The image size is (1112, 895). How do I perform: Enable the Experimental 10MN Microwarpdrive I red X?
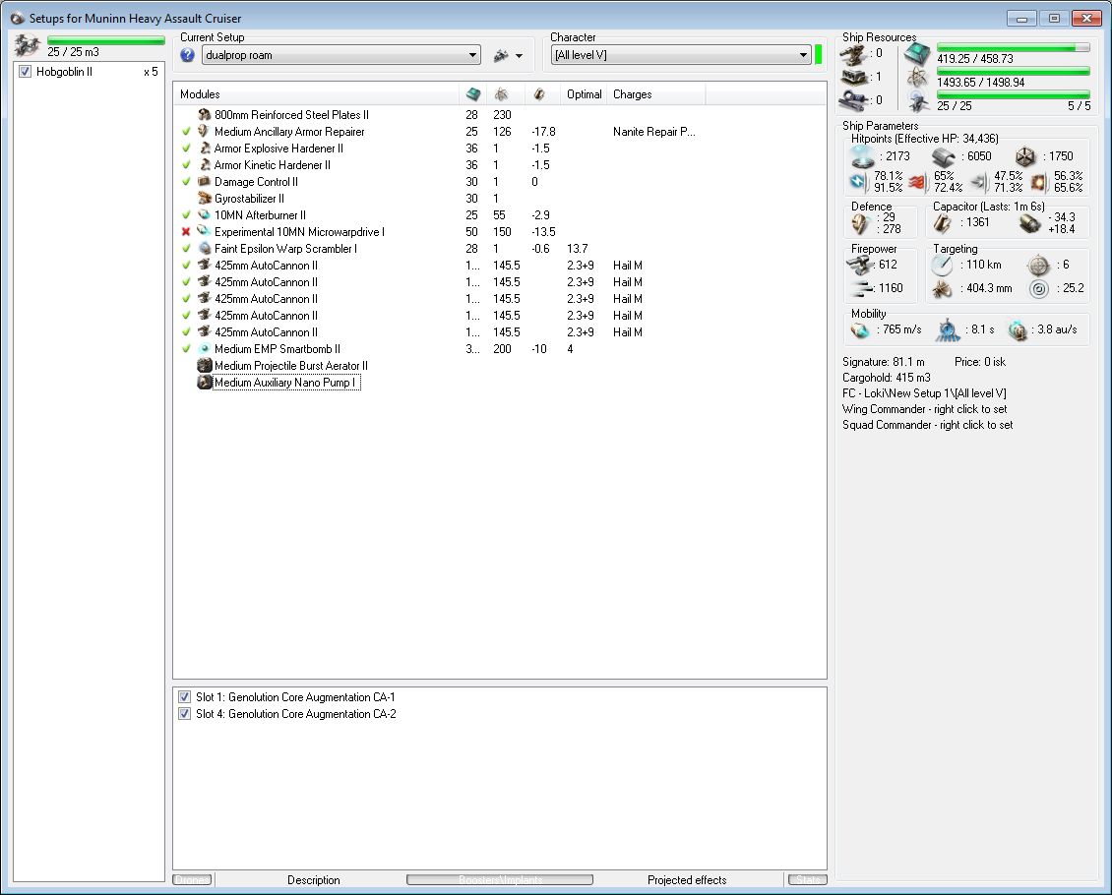[187, 232]
